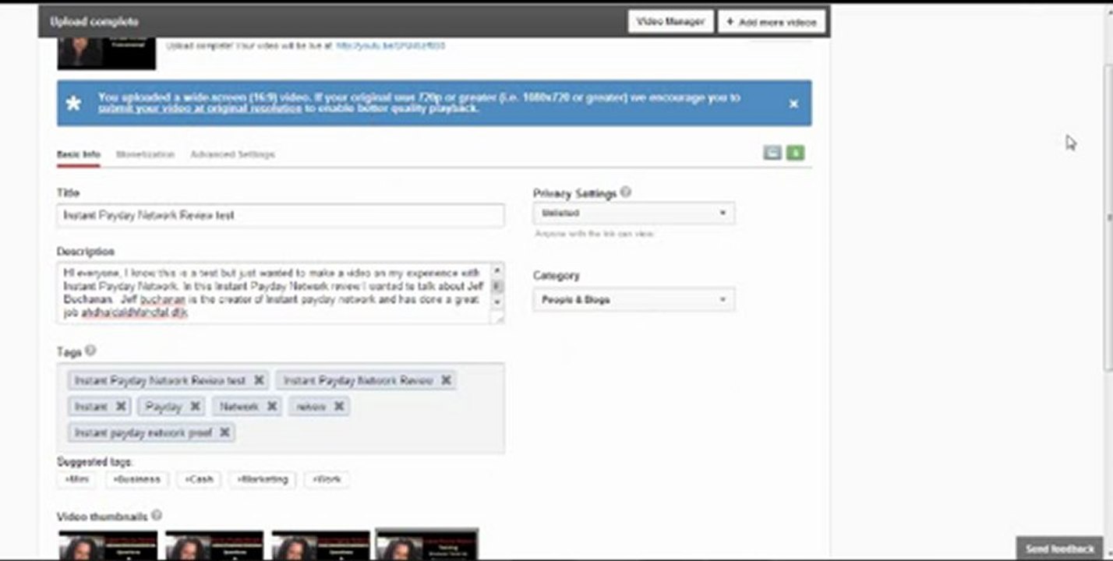Remove the capitalized Network tag
Viewport: 1113px width, 561px height.
(271, 406)
